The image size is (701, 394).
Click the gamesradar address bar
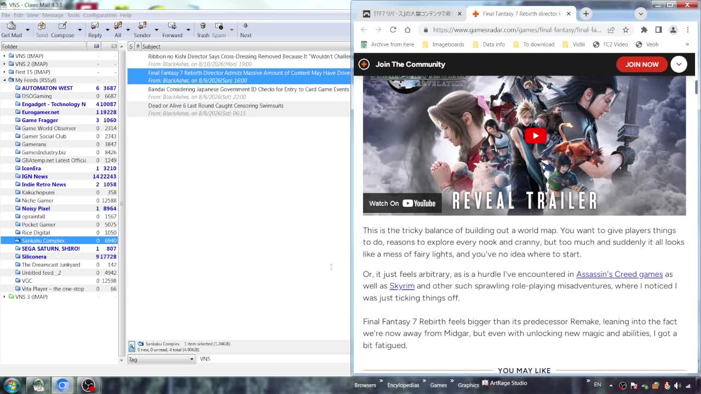click(517, 30)
